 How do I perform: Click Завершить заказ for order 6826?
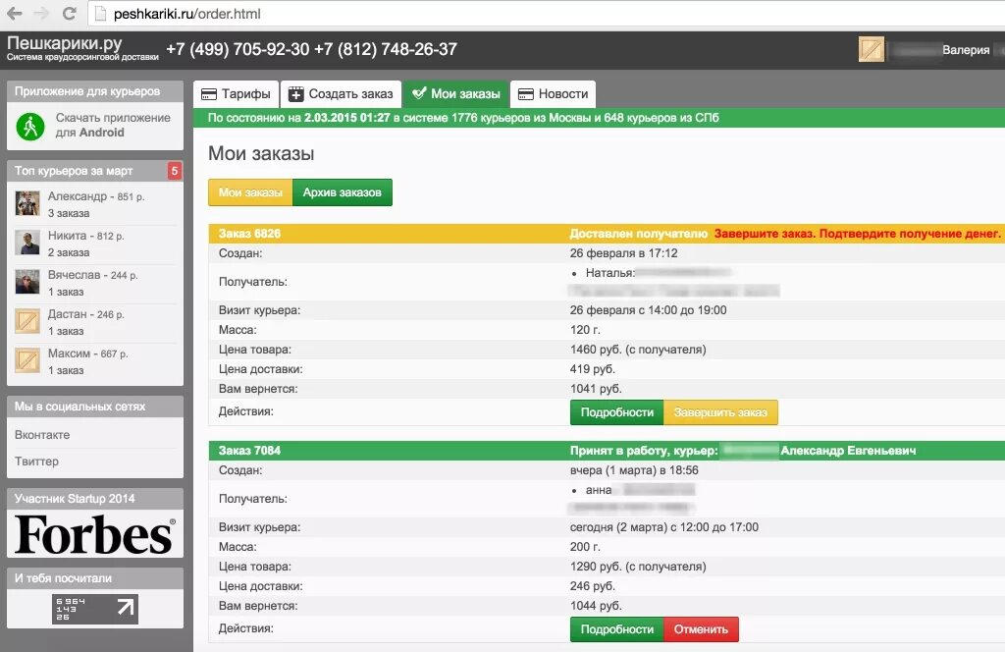[x=720, y=412]
